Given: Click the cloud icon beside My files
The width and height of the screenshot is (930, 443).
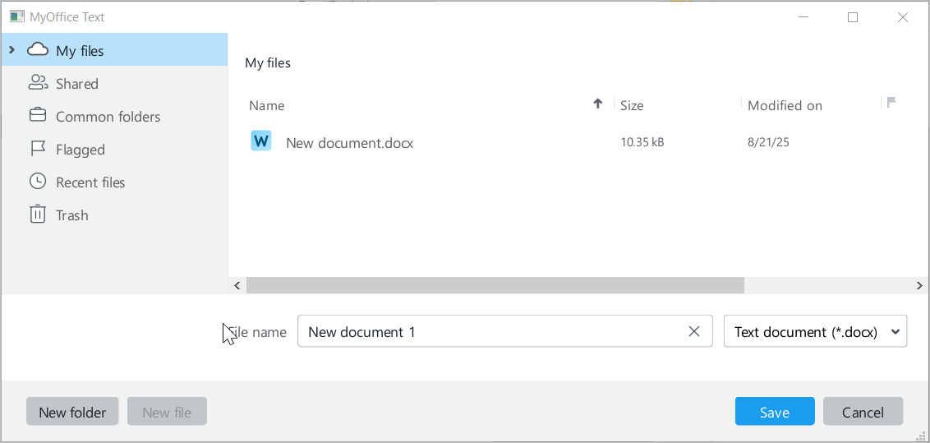Looking at the screenshot, I should 38,50.
